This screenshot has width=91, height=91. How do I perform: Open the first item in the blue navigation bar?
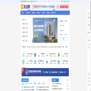tap(23, 13)
